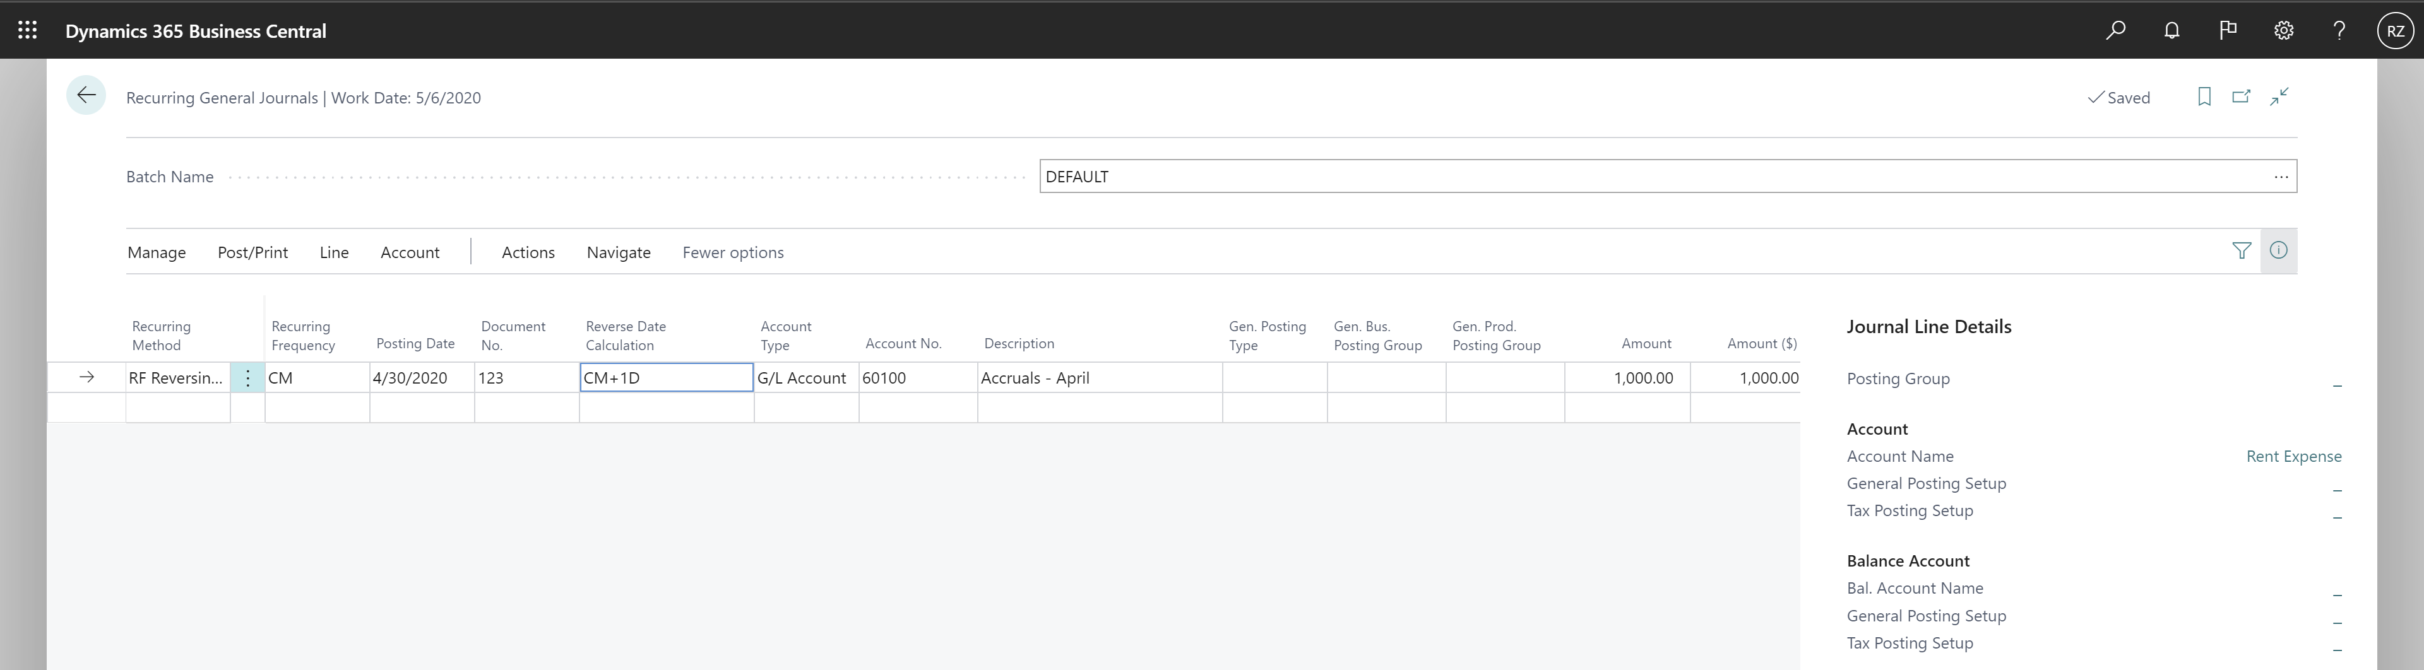
Task: Open Settings with the gear icon
Action: 2284,29
